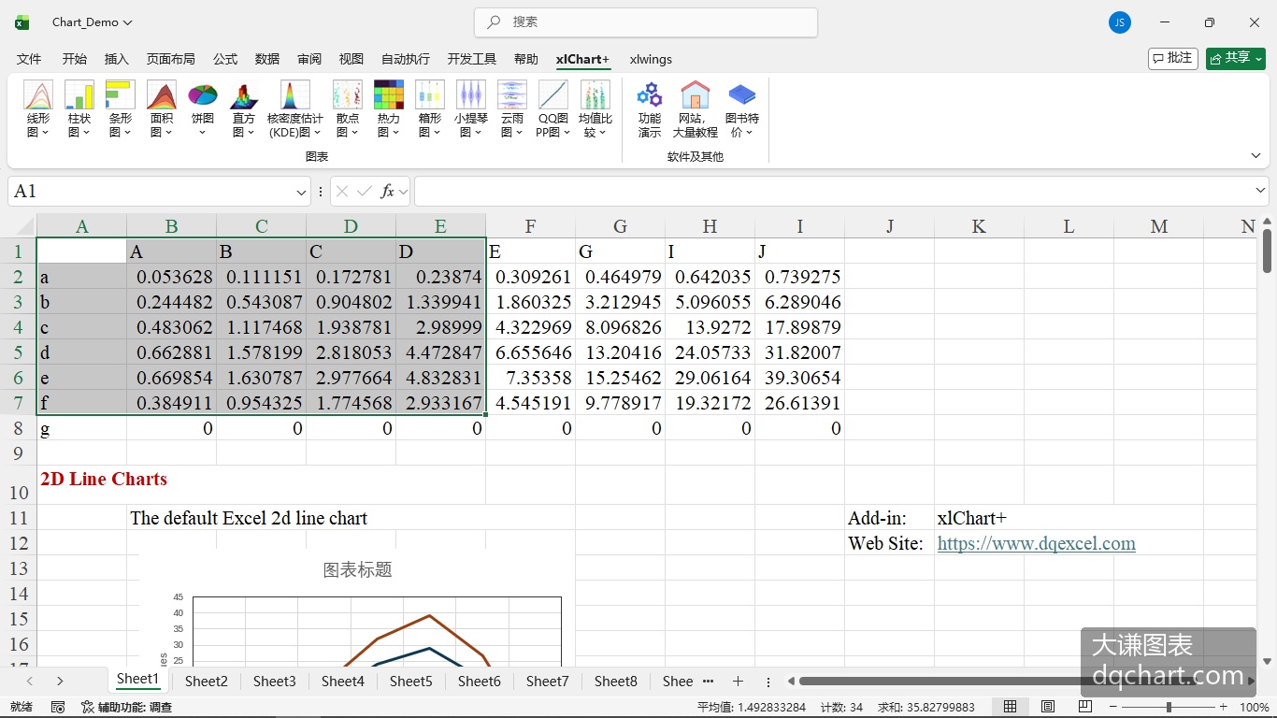Click the vertical scrollbar thumb
The height and width of the screenshot is (718, 1277).
coord(1267,250)
